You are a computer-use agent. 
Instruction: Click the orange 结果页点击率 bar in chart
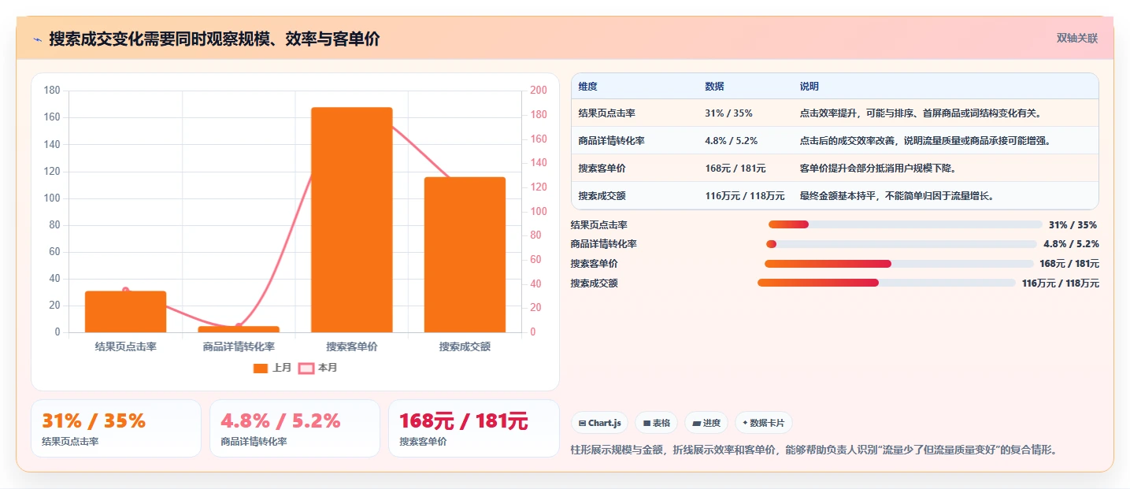click(126, 312)
